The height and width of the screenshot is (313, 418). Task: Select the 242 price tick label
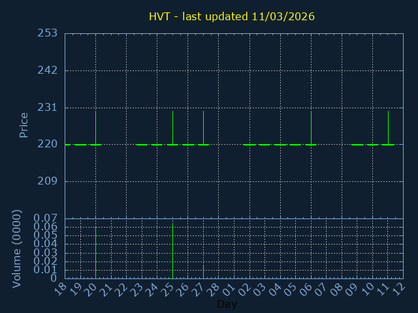47,70
